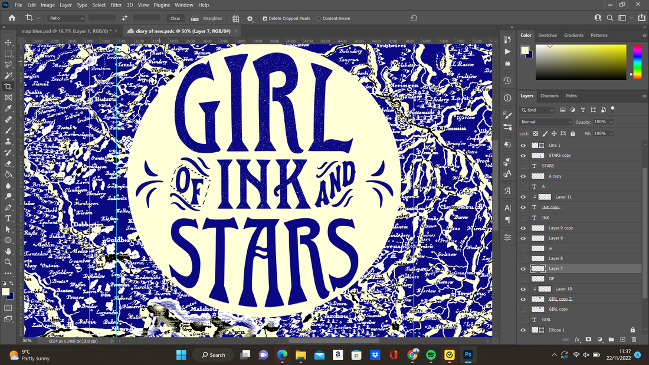
Task: Add a layer style with fx icon
Action: coord(577,339)
